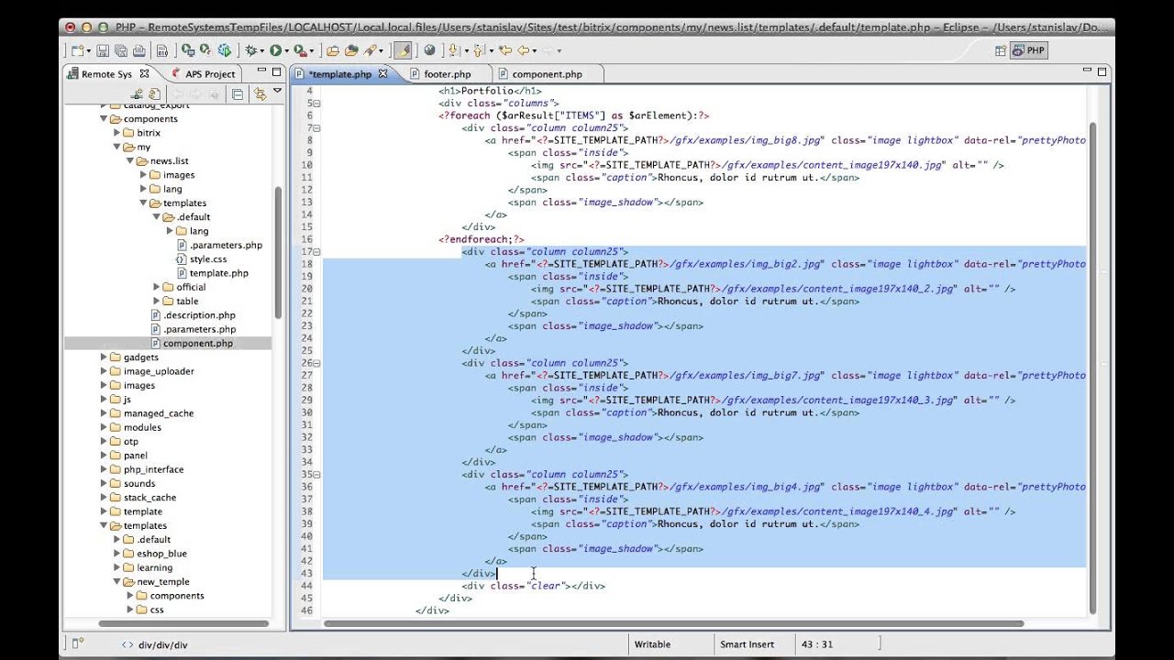The image size is (1174, 660).
Task: Select style.css in the tree
Action: [208, 259]
